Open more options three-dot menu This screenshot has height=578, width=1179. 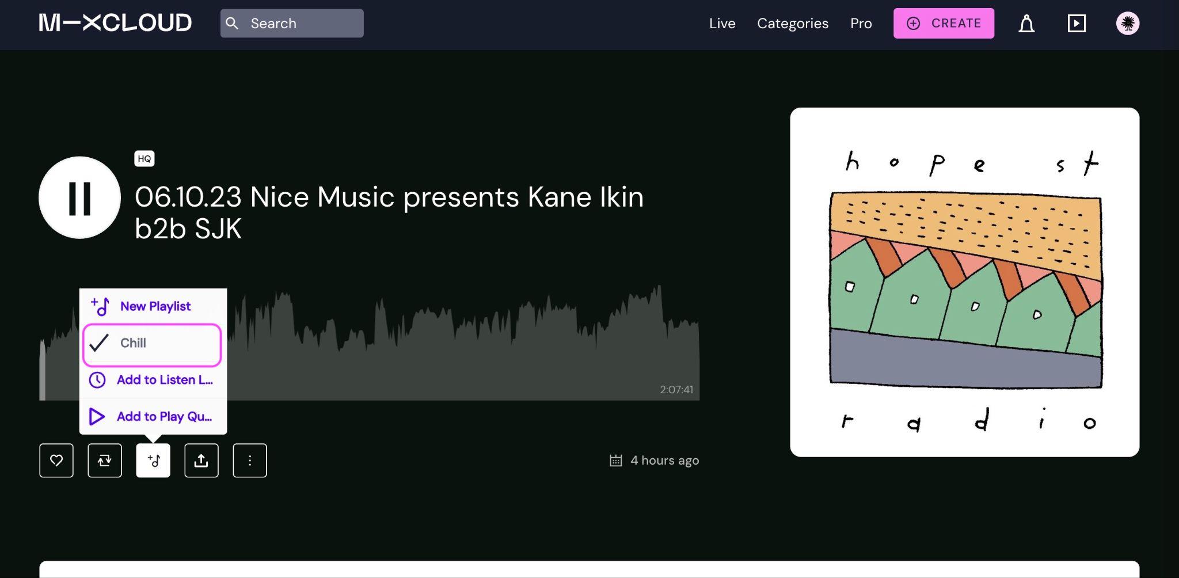(x=250, y=461)
